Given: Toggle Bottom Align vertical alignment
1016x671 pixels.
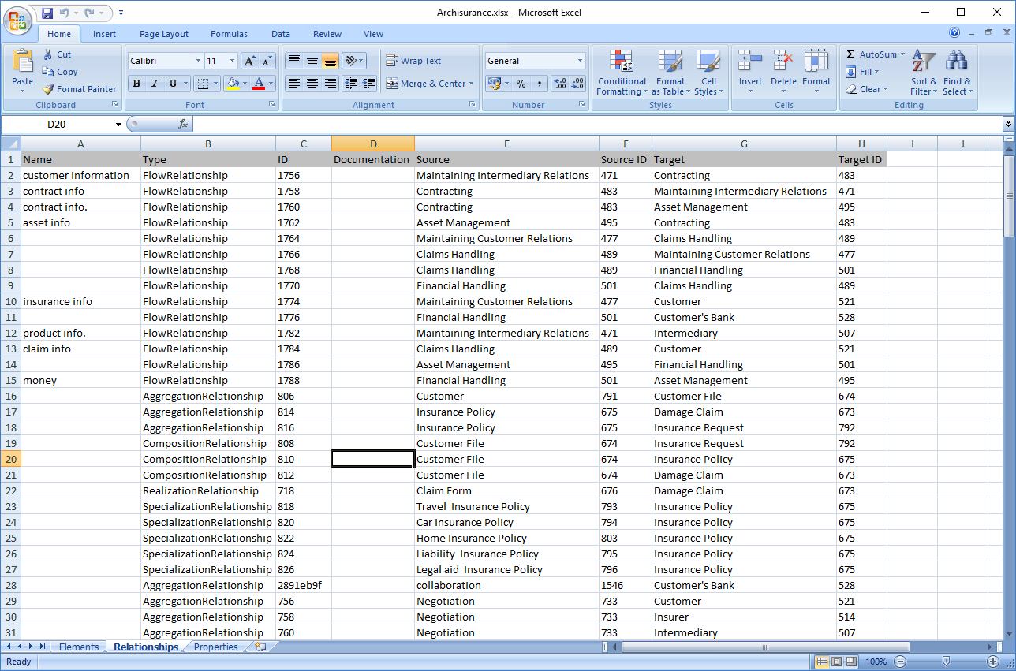Looking at the screenshot, I should 330,61.
